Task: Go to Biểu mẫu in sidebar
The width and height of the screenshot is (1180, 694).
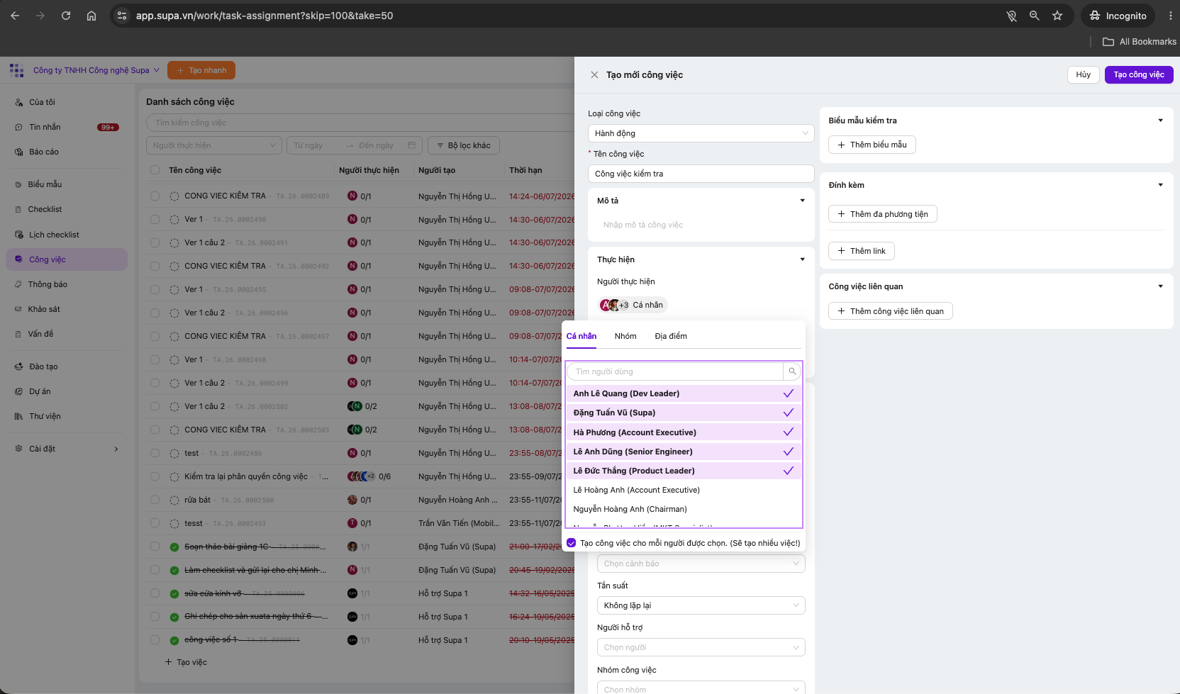Action: coord(45,184)
